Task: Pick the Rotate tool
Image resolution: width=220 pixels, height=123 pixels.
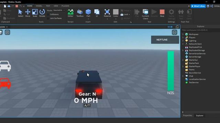Action: (x=42, y=13)
